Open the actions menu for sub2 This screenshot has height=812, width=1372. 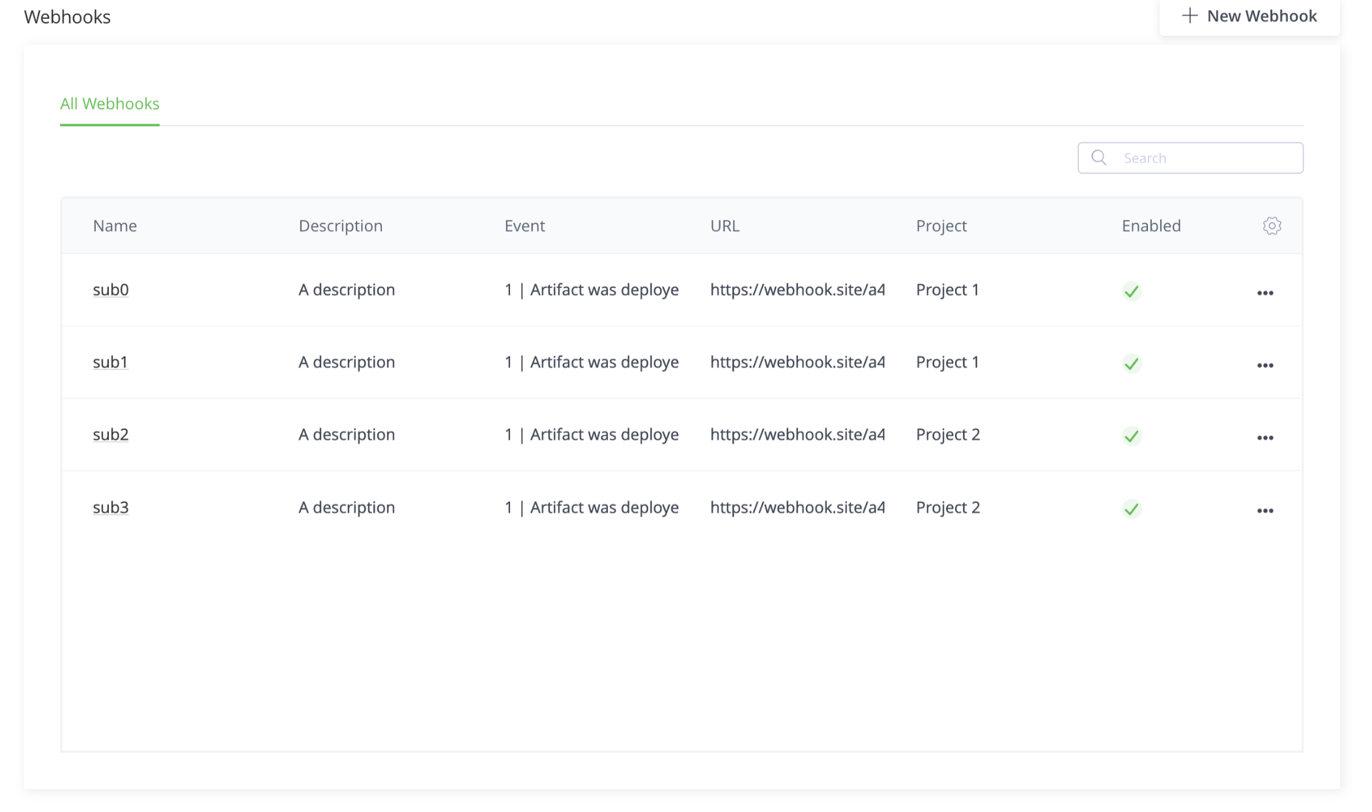[1265, 437]
